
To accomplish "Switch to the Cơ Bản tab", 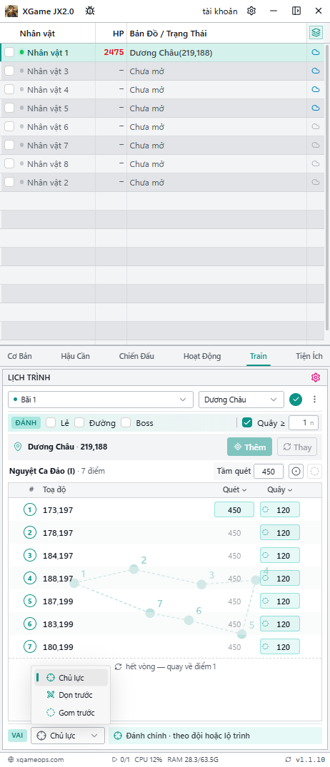I will tap(19, 356).
